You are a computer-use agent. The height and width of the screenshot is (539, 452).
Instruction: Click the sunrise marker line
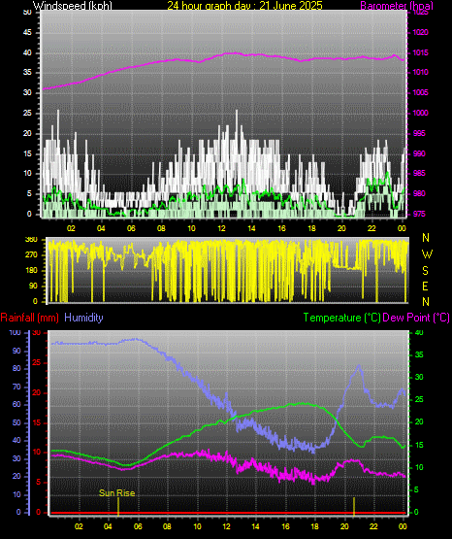point(118,507)
